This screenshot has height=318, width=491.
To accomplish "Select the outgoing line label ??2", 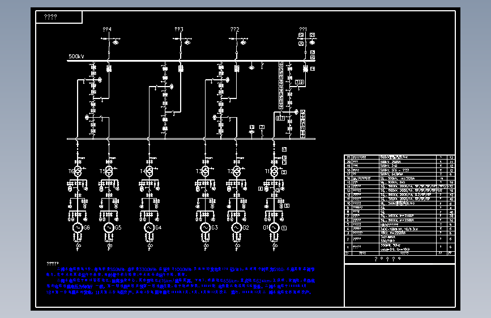I will pyautogui.click(x=235, y=29).
